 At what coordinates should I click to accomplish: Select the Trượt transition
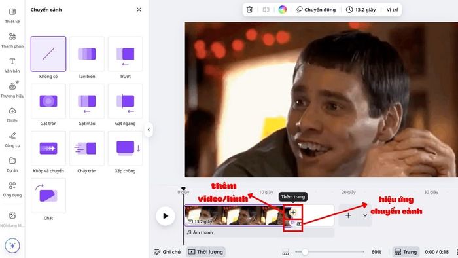click(x=126, y=54)
